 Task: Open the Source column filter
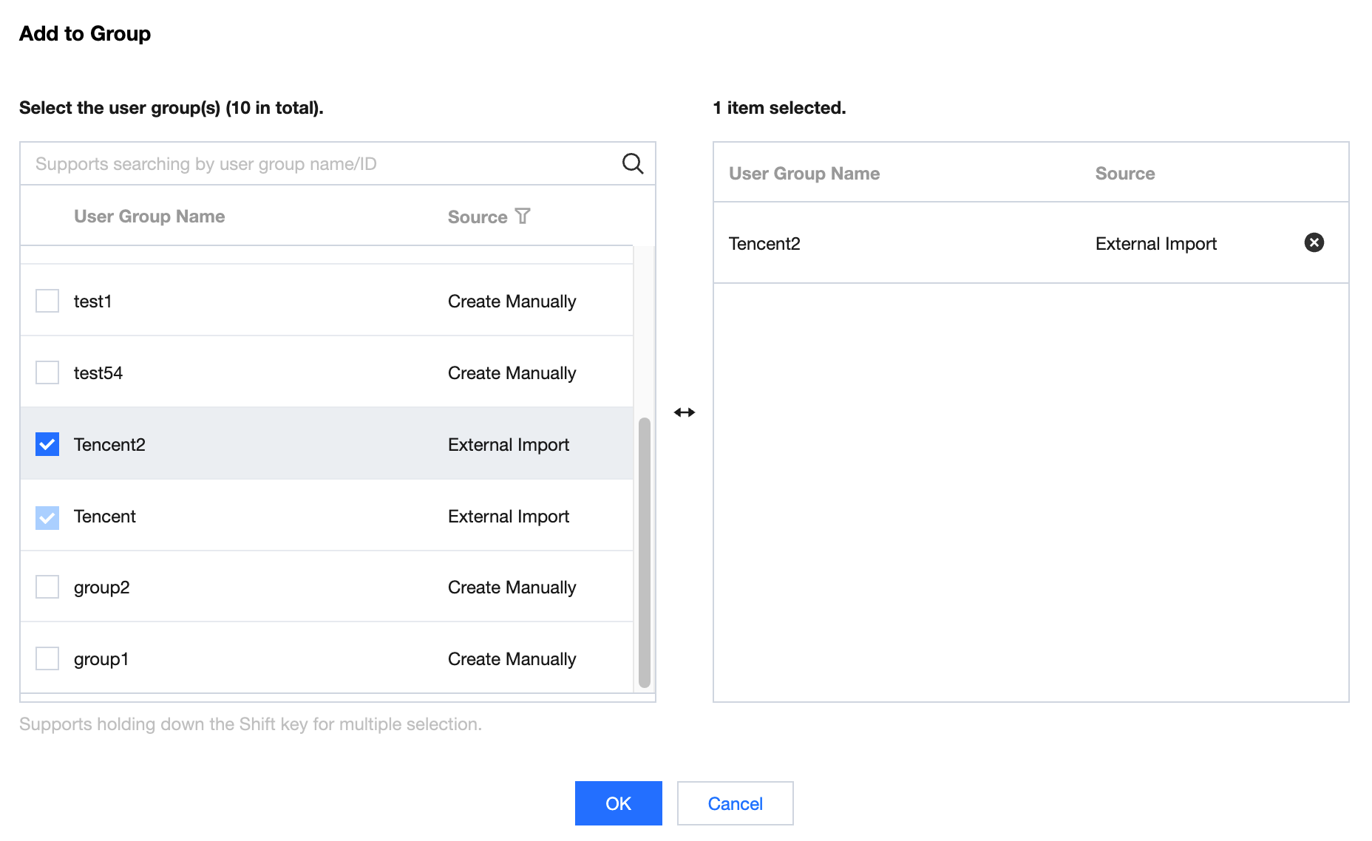tap(523, 216)
